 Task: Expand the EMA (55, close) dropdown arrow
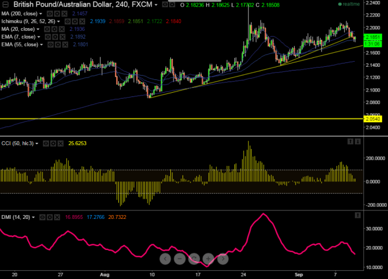[41, 45]
